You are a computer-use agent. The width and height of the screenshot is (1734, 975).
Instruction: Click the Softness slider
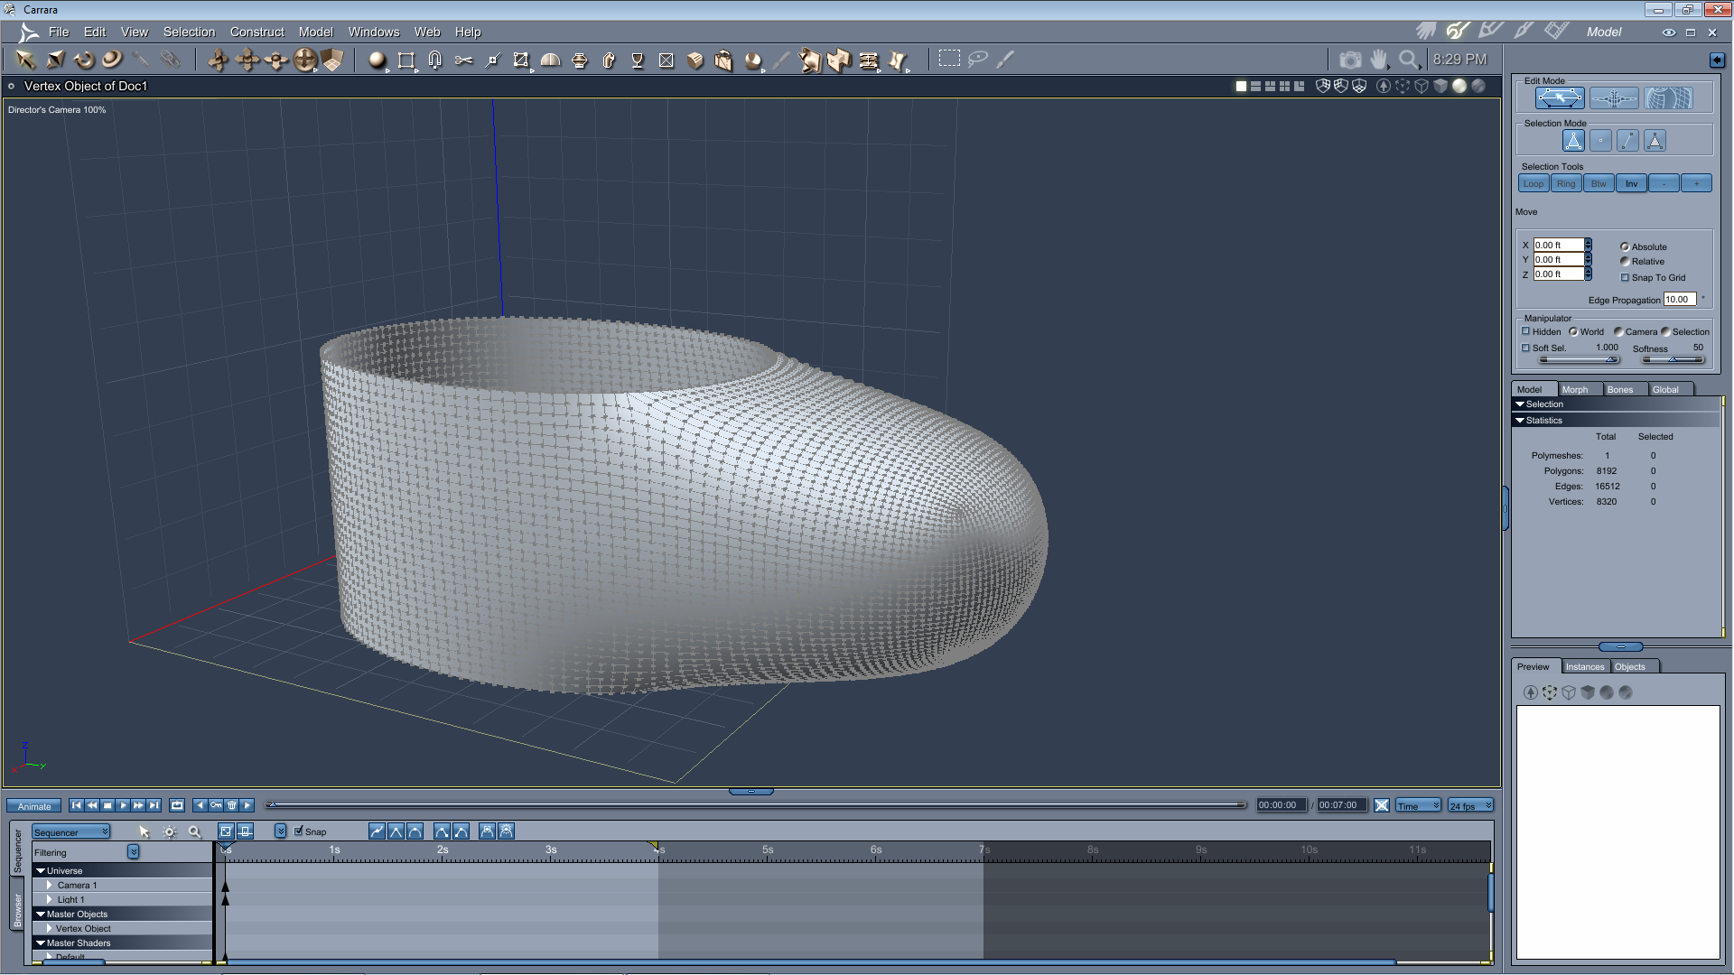1673,359
